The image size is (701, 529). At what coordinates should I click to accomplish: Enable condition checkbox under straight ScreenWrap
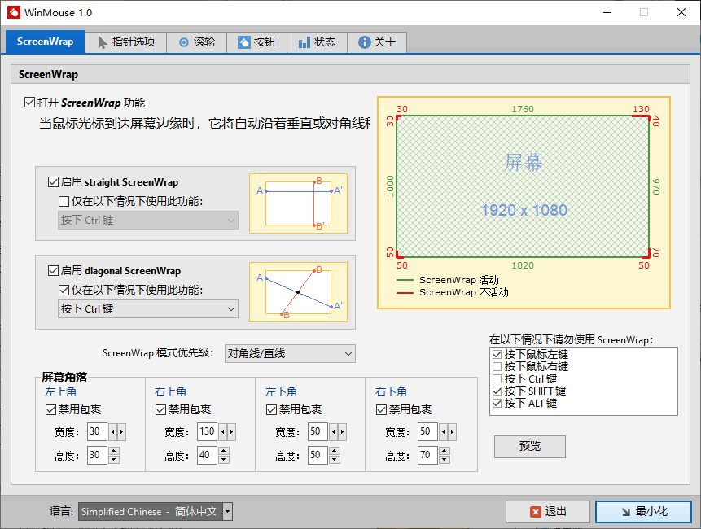[64, 202]
